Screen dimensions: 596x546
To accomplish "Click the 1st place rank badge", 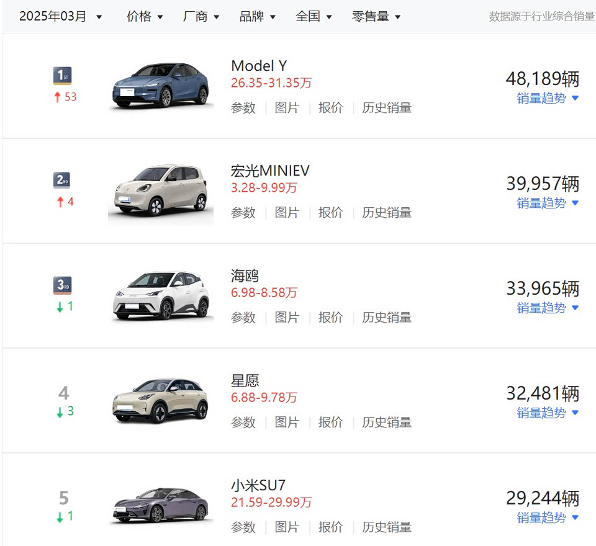I will 62,76.
